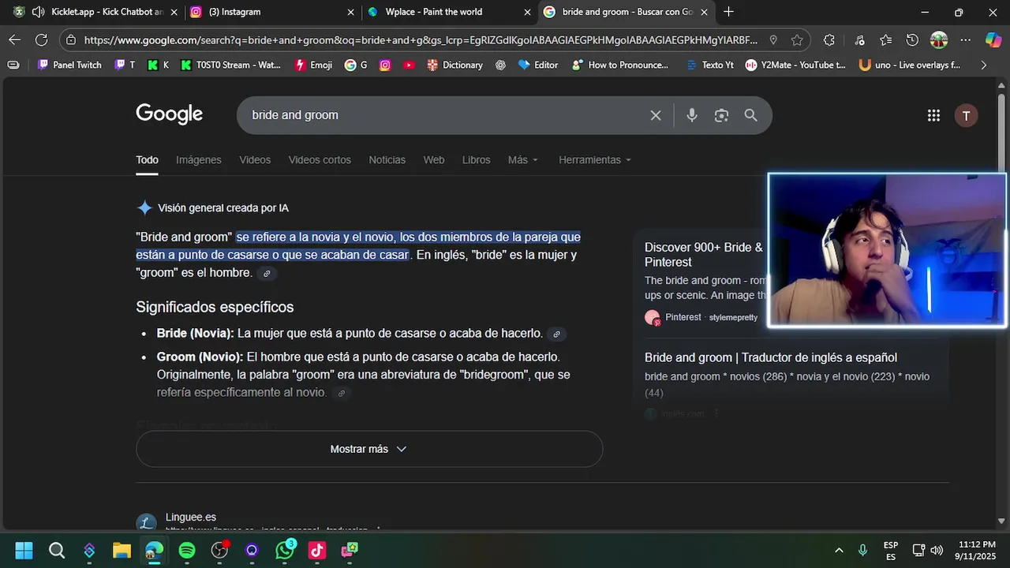Open 'Bride and groom | Traductor de inglés' result

771,357
